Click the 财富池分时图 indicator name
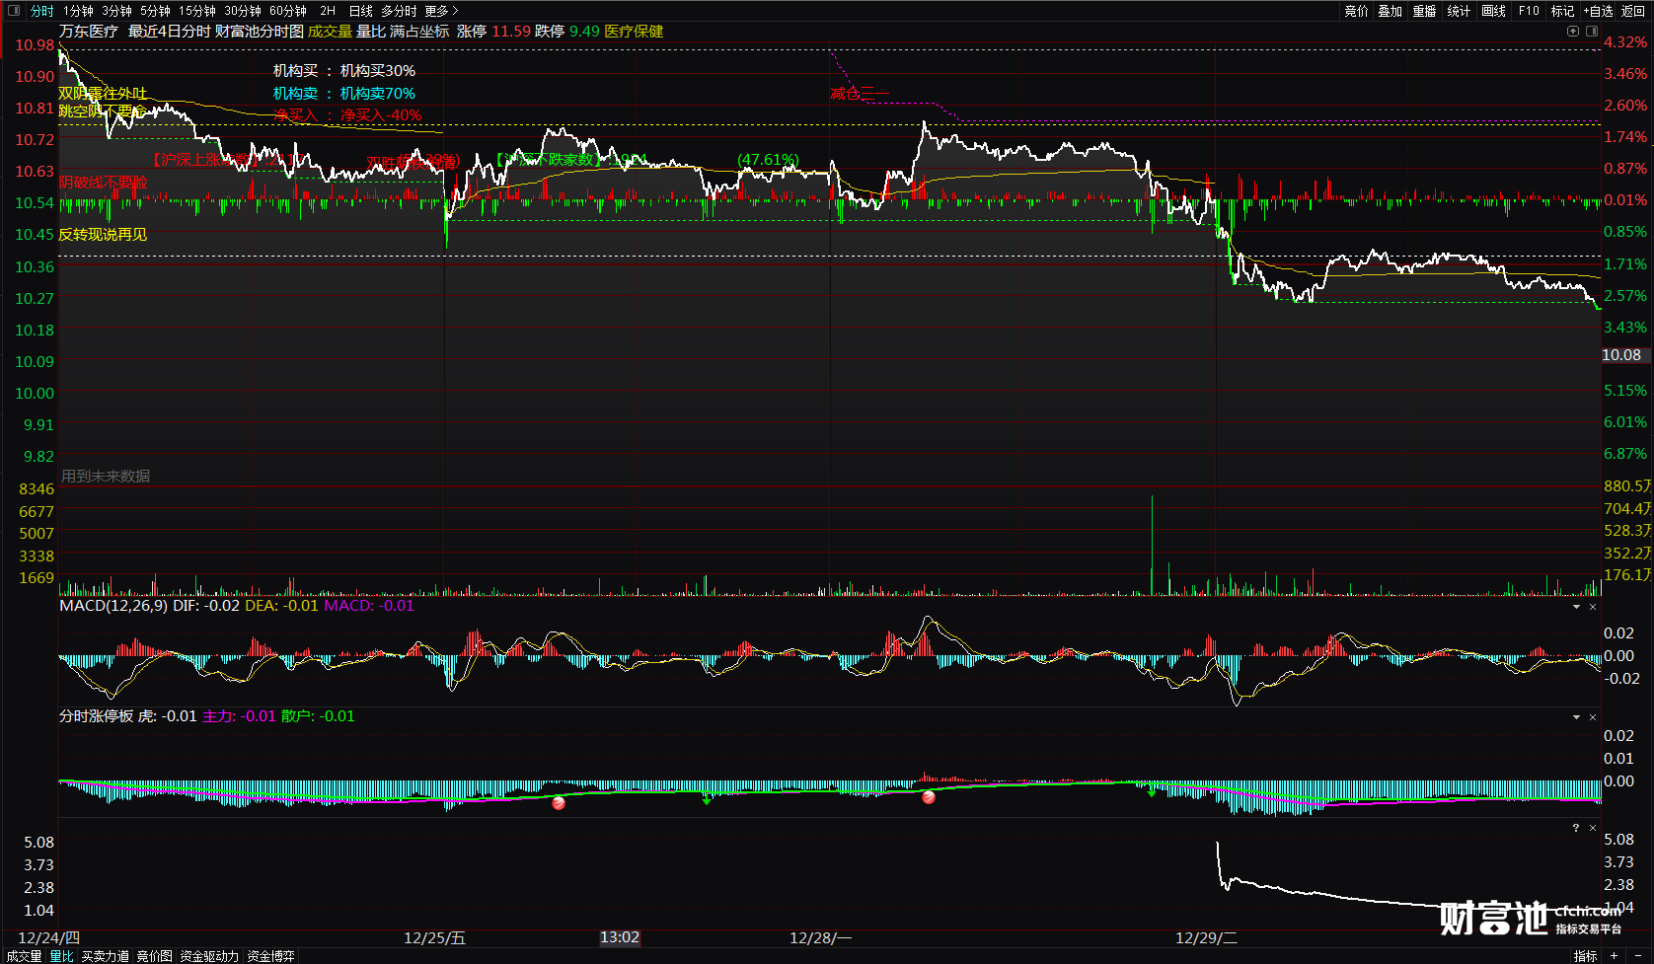This screenshot has height=964, width=1654. (x=260, y=32)
